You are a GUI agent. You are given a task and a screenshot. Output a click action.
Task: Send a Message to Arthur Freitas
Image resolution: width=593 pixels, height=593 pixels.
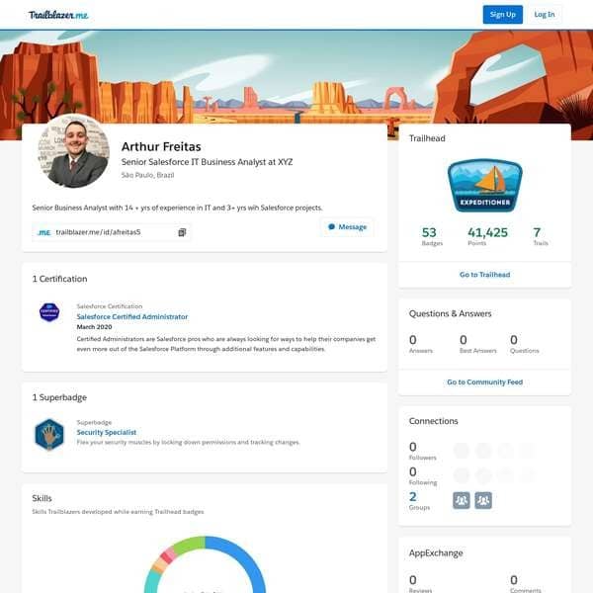[x=347, y=227]
